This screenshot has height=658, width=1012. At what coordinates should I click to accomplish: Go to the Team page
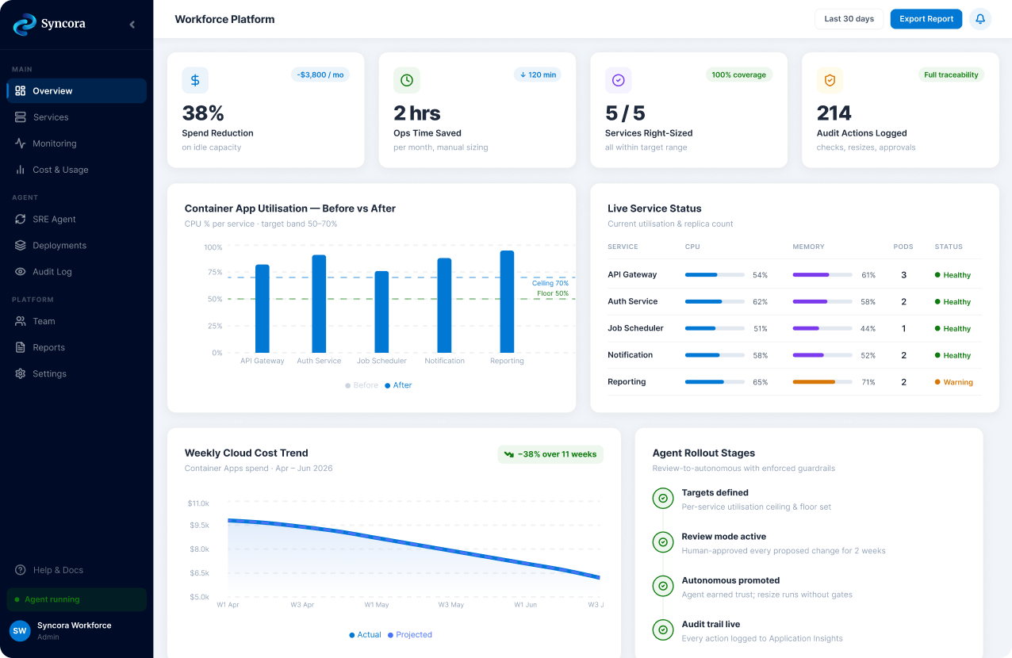pos(77,322)
